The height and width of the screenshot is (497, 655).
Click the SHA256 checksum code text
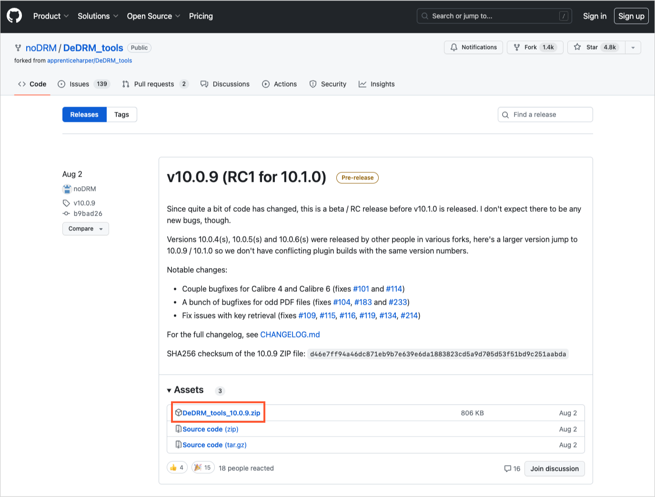pyautogui.click(x=438, y=354)
